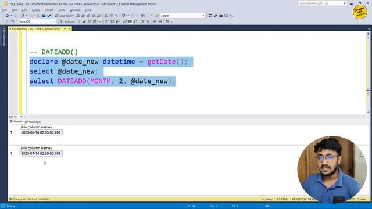The width and height of the screenshot is (372, 209).
Task: Increase the line indent
Action: pos(160,21)
